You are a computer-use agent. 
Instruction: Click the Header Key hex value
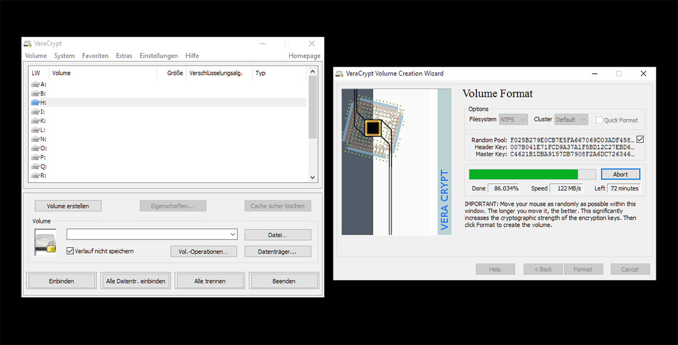pyautogui.click(x=572, y=147)
